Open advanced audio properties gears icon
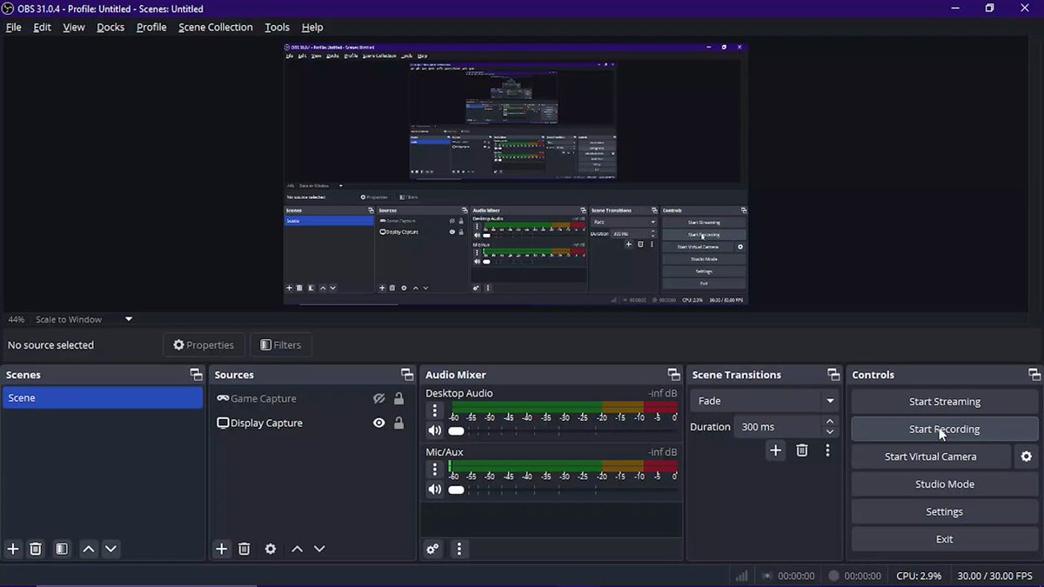1044x587 pixels. [x=432, y=549]
